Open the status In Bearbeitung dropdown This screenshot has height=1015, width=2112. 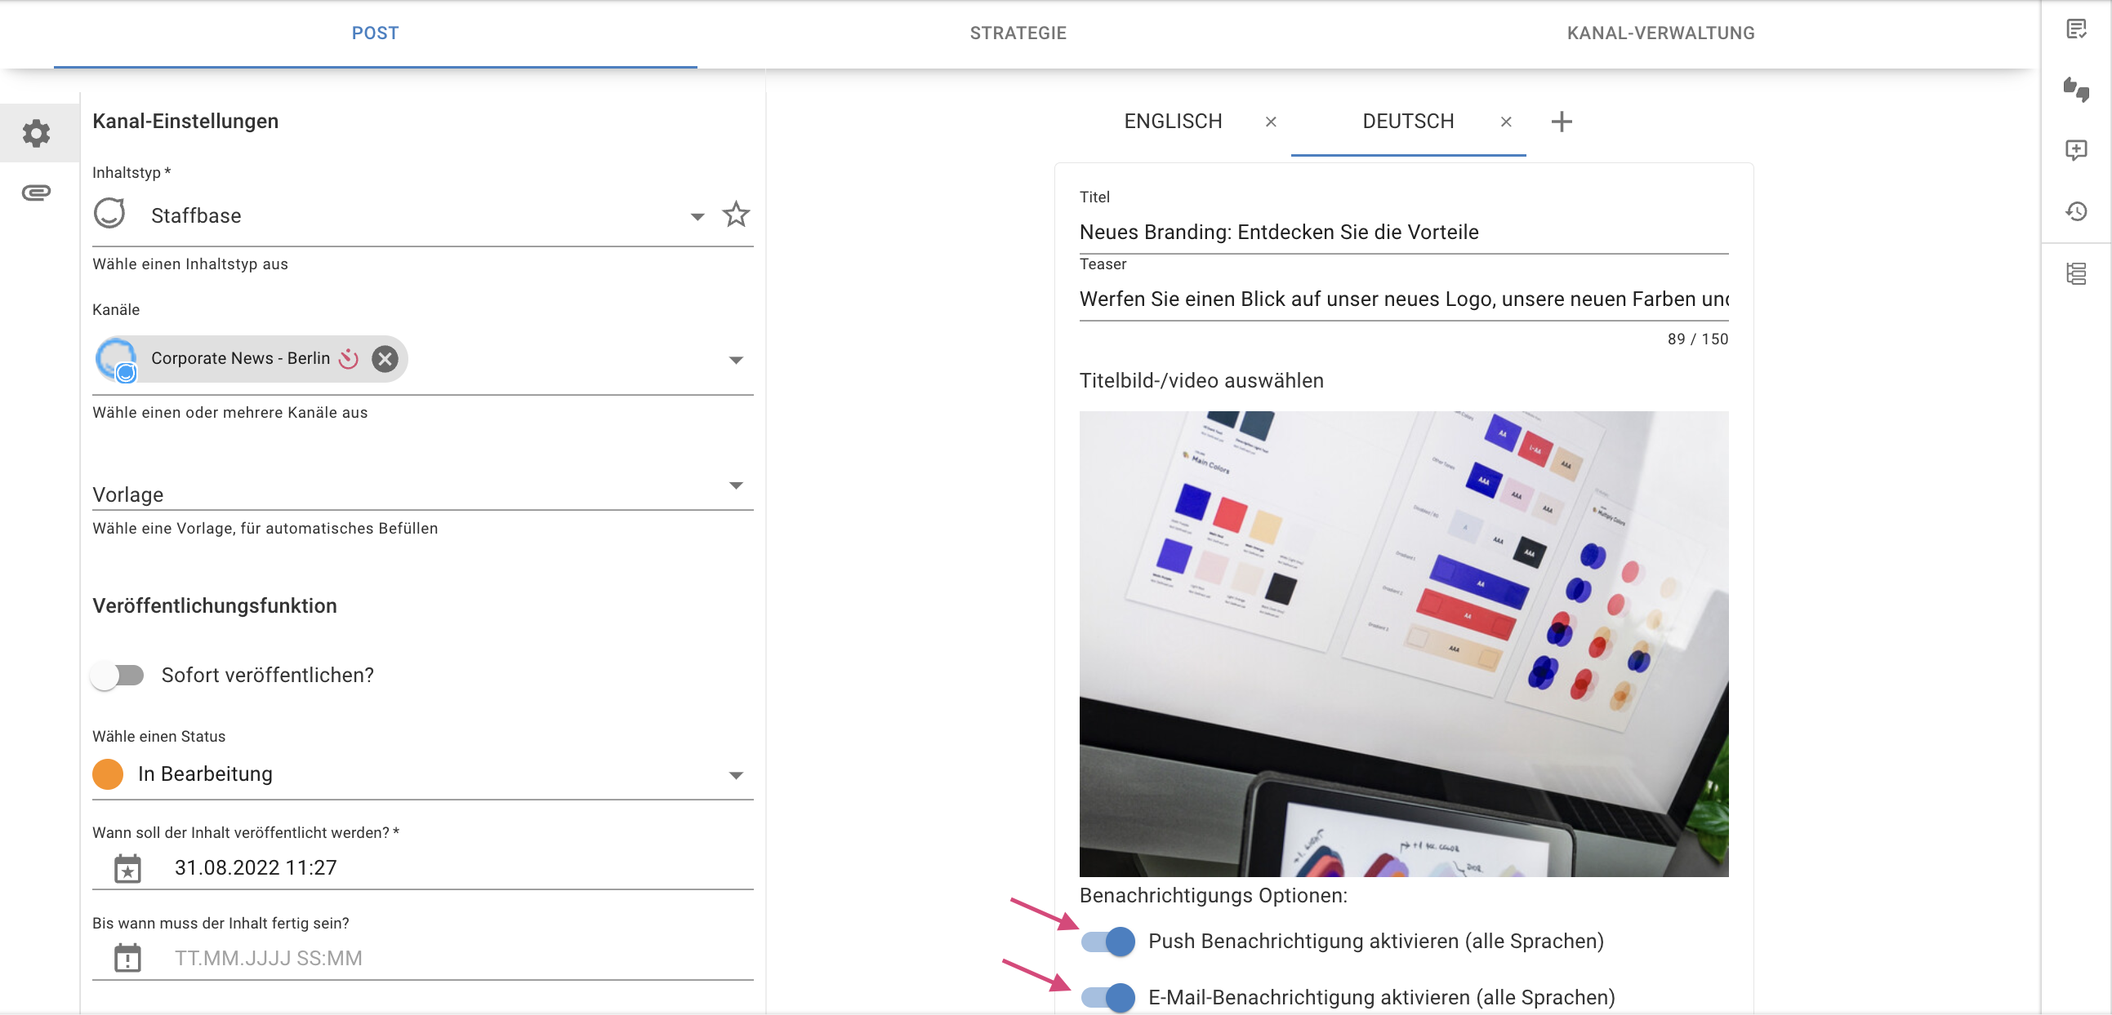[736, 775]
